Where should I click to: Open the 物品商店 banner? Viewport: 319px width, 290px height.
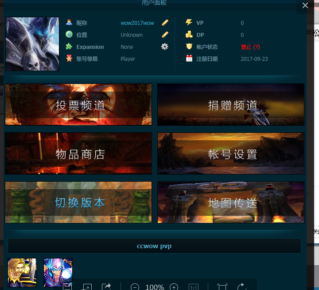coord(78,153)
